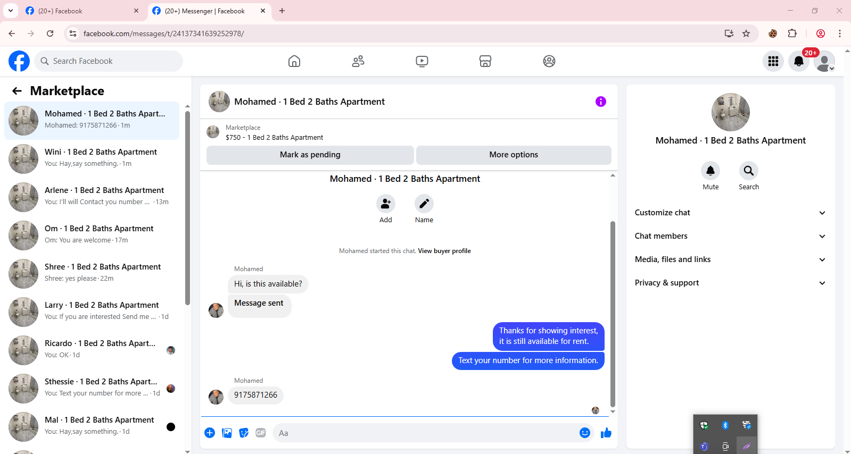Click the large apartment thumbnail in info panel
The image size is (851, 454).
(731, 112)
